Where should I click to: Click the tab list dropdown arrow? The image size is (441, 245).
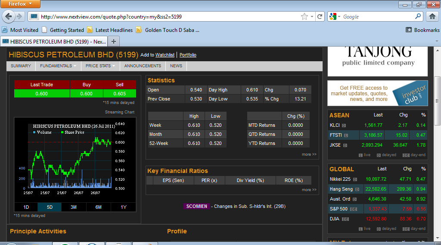click(x=437, y=41)
